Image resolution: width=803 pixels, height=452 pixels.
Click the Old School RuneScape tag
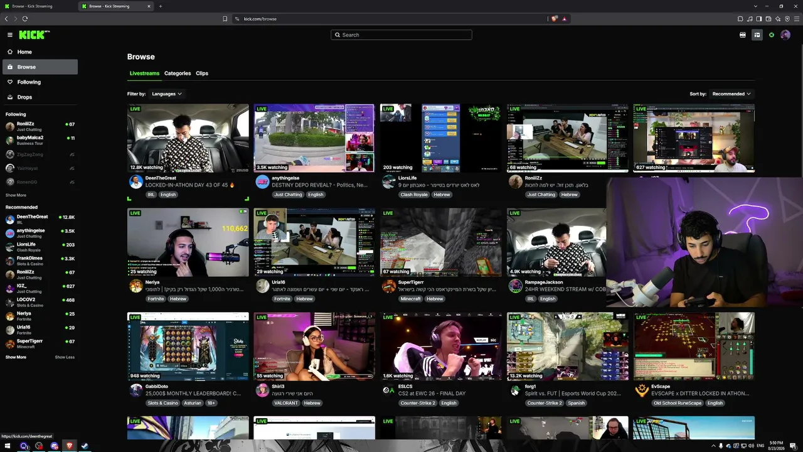[678, 403]
